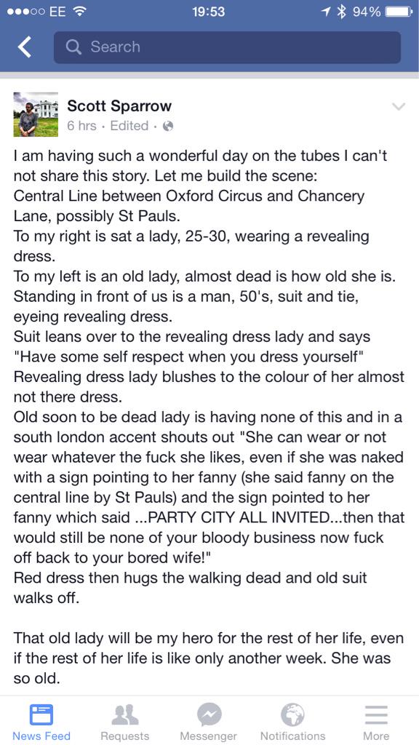Screen dimensions: 419x745
Task: Tap the Bluetooth status icon
Action: [x=340, y=12]
